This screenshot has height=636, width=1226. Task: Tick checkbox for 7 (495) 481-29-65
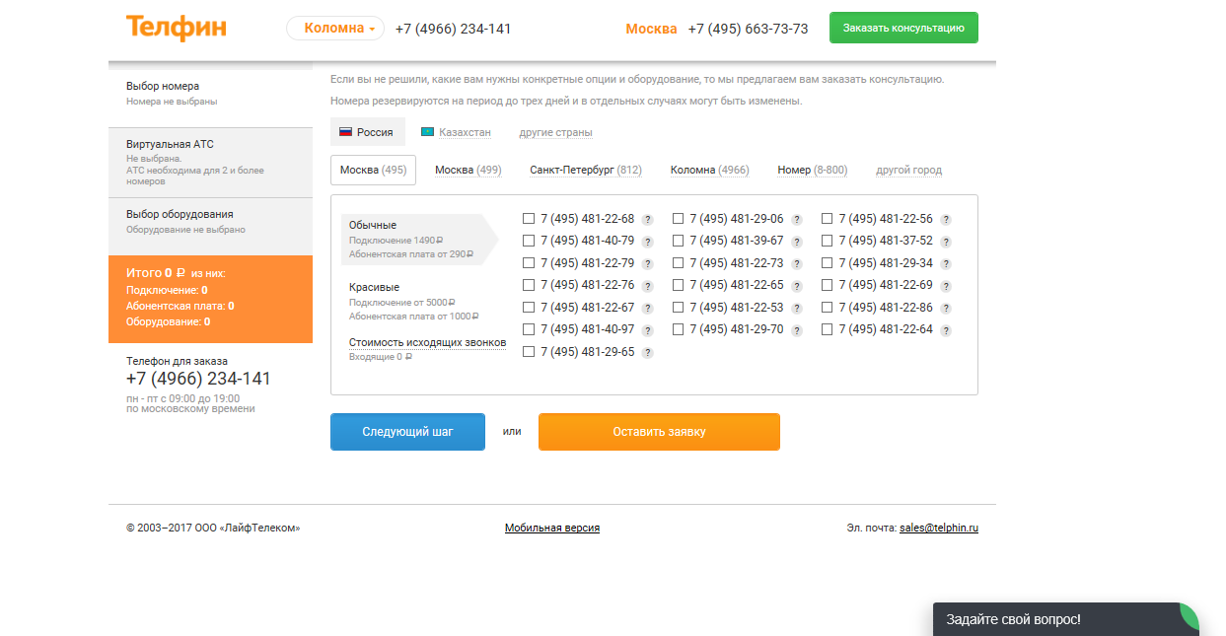(x=529, y=352)
